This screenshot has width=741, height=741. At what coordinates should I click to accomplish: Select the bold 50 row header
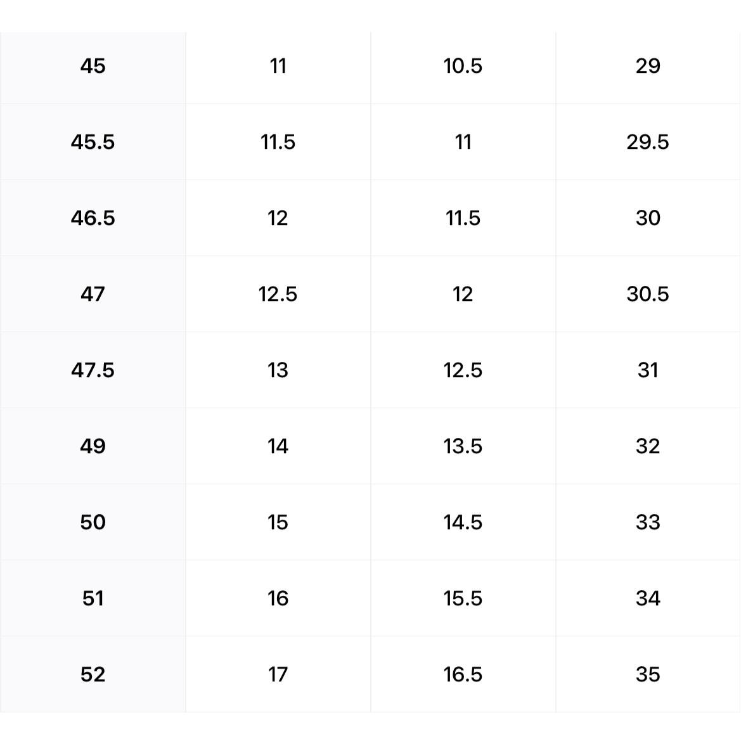coord(93,522)
